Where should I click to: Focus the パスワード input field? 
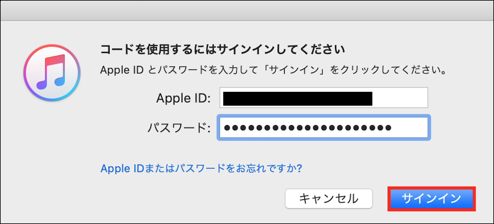[x=324, y=128]
